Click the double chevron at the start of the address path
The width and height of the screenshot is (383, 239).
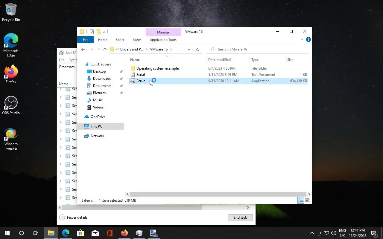[117, 49]
